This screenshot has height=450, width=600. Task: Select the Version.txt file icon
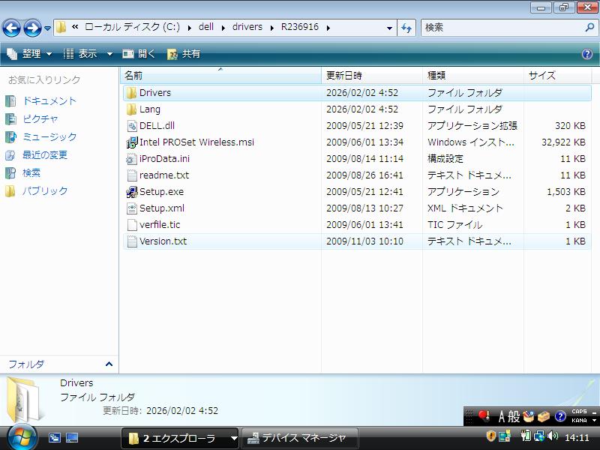(132, 241)
